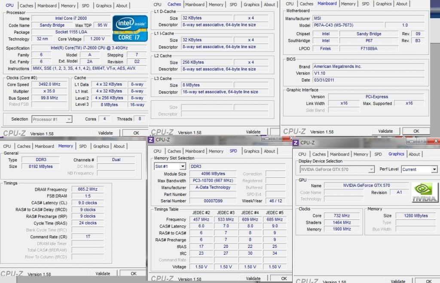Go to Graphics tab in the processor info window
This screenshot has width=440, height=283.
point(104,6)
